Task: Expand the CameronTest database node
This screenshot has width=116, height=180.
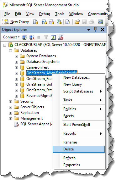Action: coord(16,68)
